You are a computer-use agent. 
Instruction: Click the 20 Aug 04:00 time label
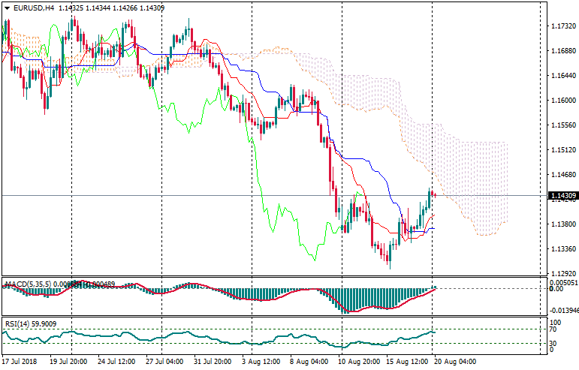point(455,362)
